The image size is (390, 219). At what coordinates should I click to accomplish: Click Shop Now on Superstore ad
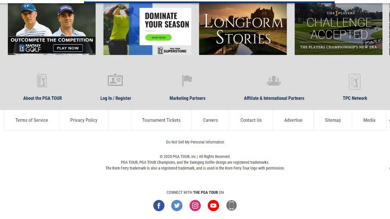158,37
